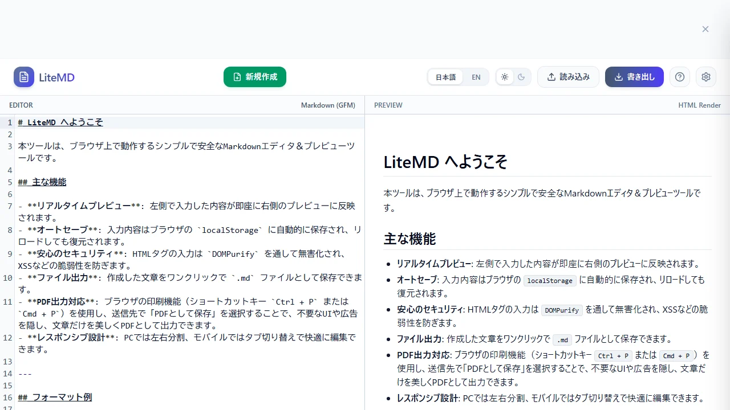730x410 pixels.
Task: Switch language to 日本語
Action: (x=445, y=77)
